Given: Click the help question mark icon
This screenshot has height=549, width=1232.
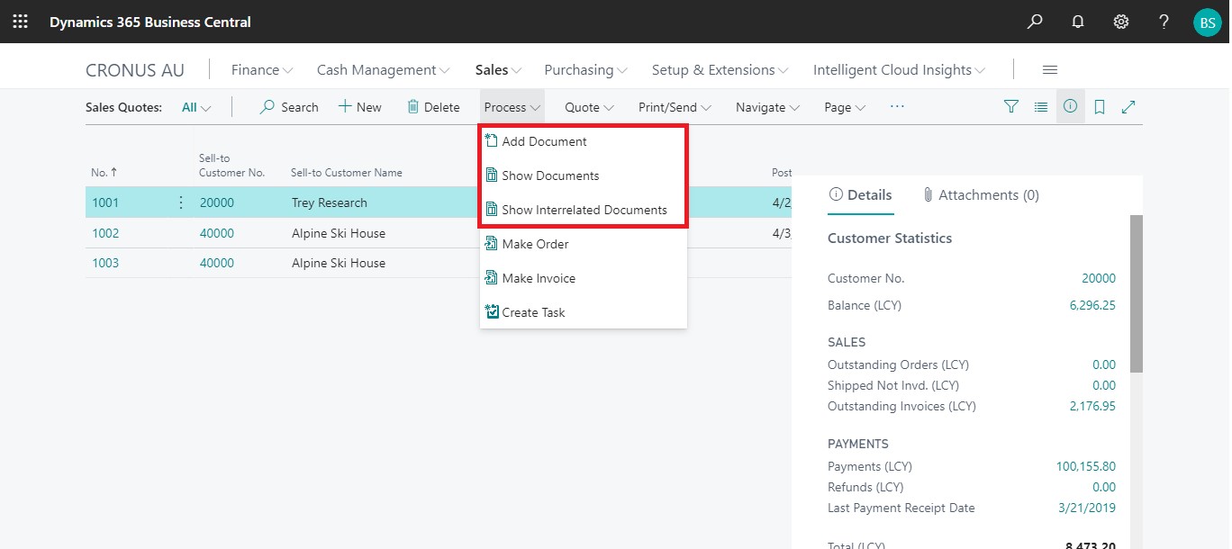Looking at the screenshot, I should 1164,22.
